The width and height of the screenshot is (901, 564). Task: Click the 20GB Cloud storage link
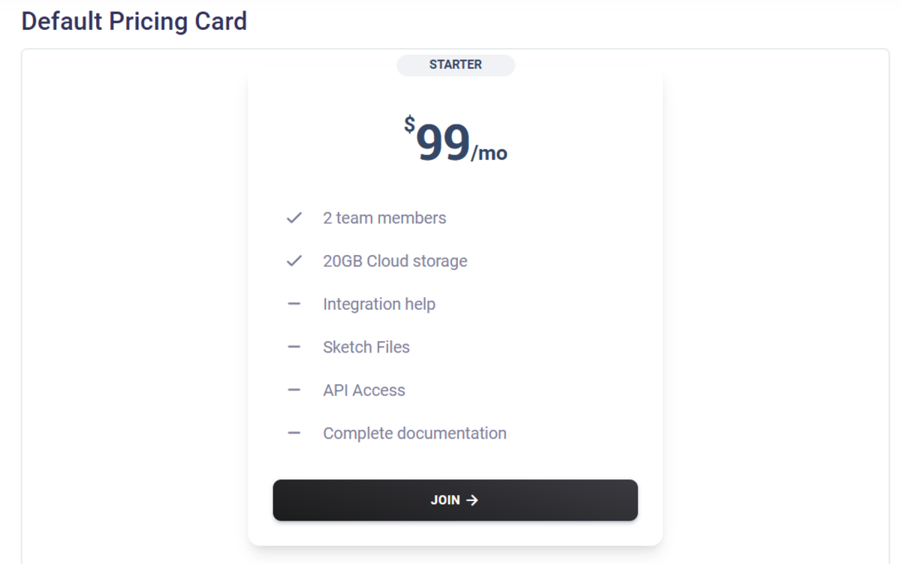(x=394, y=260)
